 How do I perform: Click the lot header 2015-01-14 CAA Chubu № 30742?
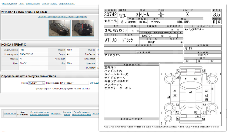[24, 12]
